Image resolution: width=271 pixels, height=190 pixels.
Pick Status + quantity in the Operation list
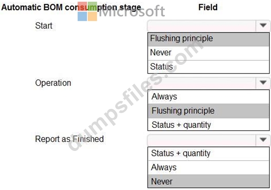point(208,124)
